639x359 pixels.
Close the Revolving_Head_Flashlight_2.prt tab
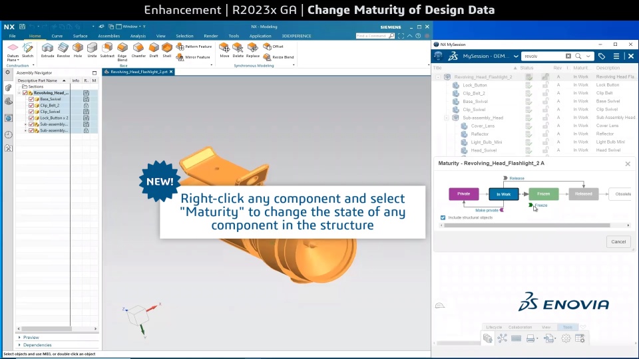(x=171, y=72)
